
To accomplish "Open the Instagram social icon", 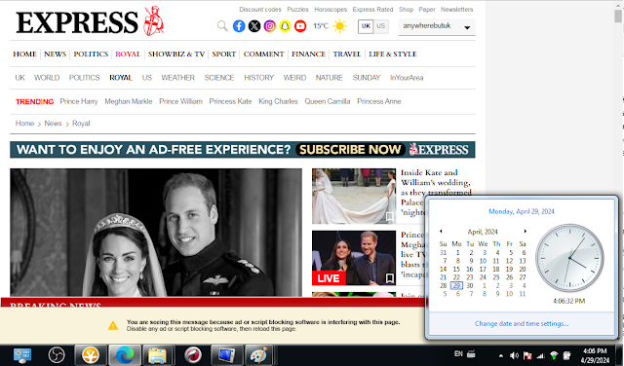I will 270,26.
